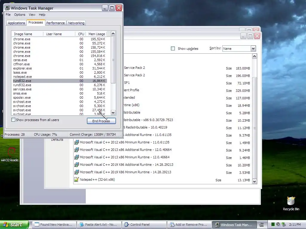306x229 pixels.
Task: Click icon of Visual C++ 2019 Additional Runtime
Action: click(x=76, y=165)
